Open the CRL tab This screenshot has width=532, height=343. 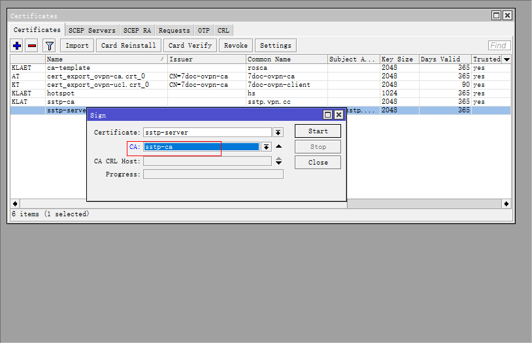pos(224,30)
